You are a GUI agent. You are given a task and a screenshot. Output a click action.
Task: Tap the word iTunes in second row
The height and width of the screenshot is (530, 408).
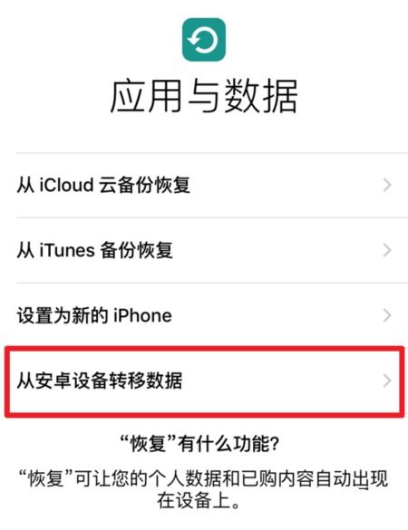(67, 250)
